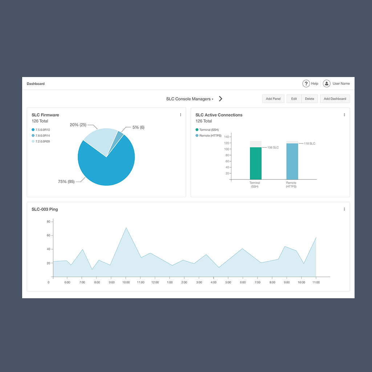Toggle the 7.2.0.0R09 legend entry

pyautogui.click(x=41, y=141)
